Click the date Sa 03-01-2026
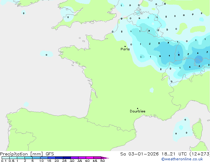 pos(139,154)
